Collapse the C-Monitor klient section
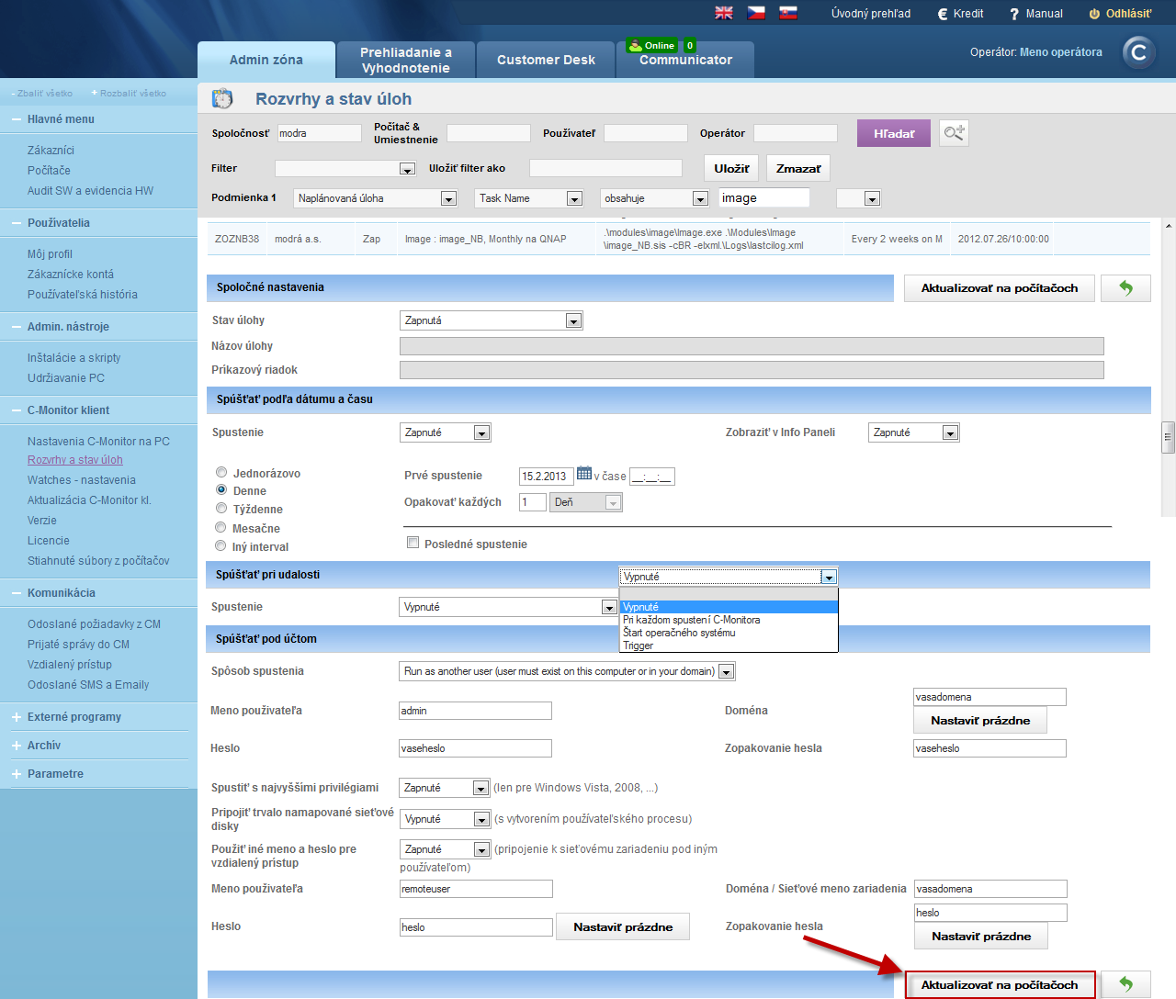This screenshot has width=1176, height=999. pos(17,410)
